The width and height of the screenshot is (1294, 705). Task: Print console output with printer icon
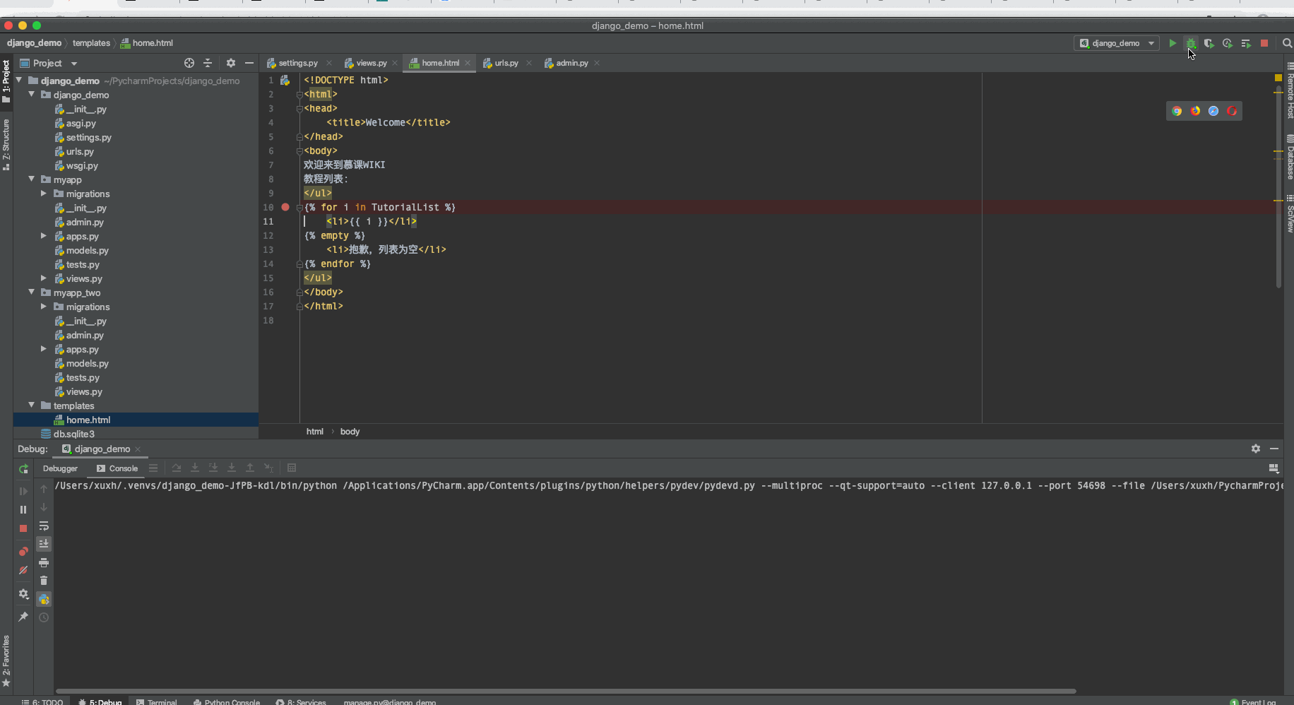click(44, 562)
